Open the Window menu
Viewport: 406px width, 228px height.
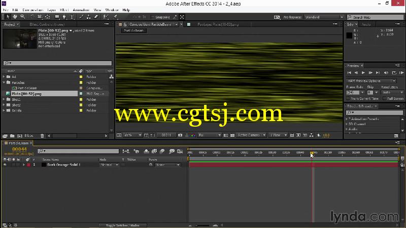[112, 10]
